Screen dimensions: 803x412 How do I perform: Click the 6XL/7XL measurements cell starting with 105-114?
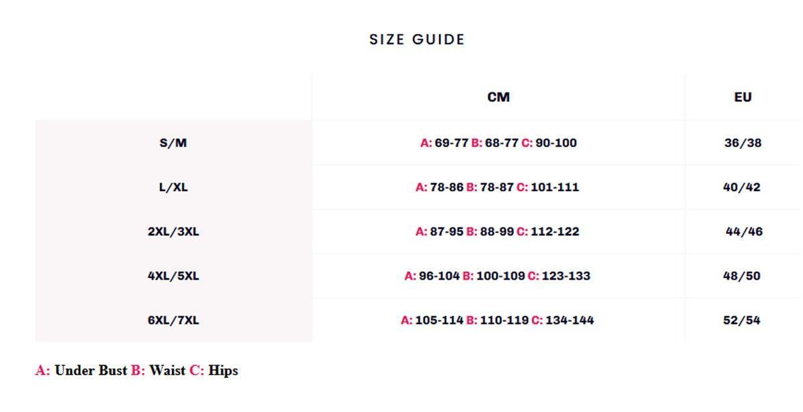click(497, 320)
